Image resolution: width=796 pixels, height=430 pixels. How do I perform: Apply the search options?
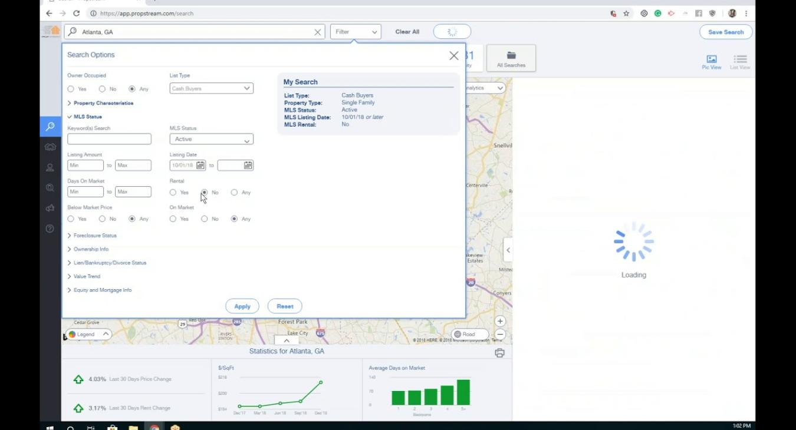[242, 306]
